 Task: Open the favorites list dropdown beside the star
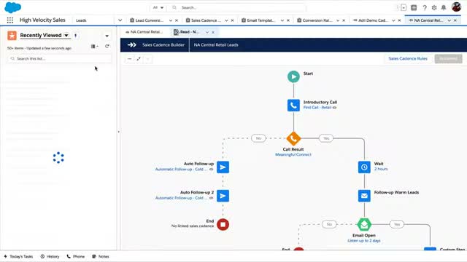click(404, 8)
